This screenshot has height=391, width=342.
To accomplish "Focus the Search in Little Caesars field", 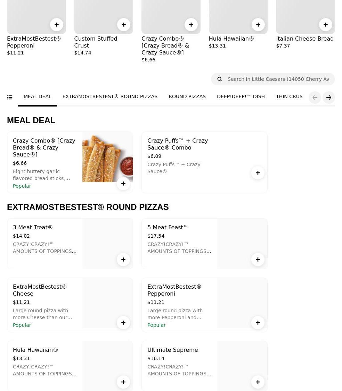I will 278,79.
